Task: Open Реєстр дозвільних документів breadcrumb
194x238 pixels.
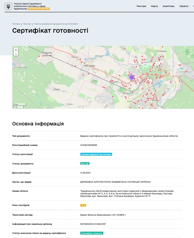Action: click(56, 24)
